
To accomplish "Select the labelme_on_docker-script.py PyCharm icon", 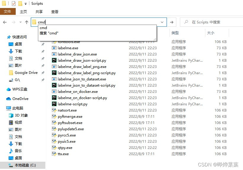I will tap(54, 98).
